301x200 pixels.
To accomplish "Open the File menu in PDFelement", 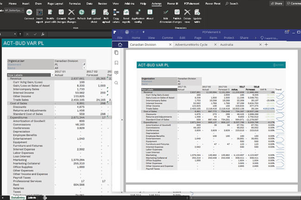I will point(120,38).
